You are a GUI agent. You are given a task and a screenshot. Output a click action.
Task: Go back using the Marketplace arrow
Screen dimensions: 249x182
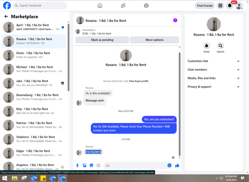6,16
